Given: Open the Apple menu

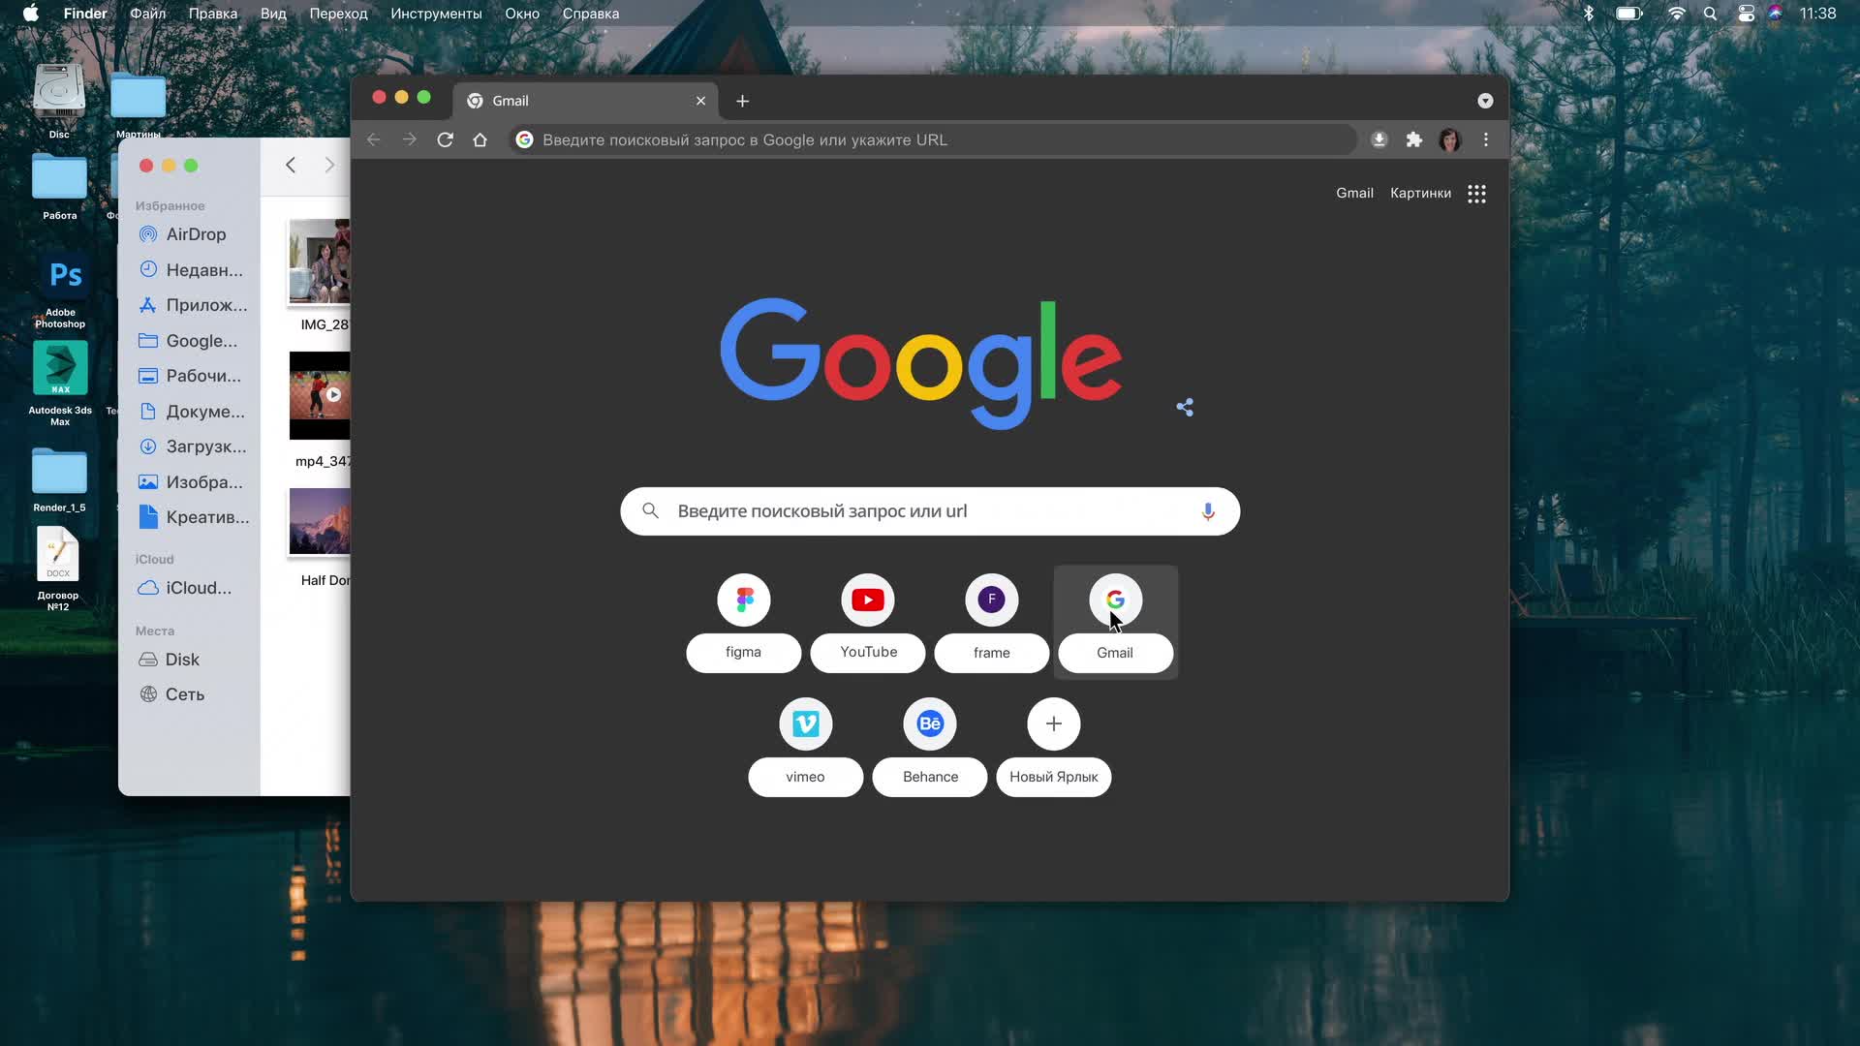Looking at the screenshot, I should [x=31, y=14].
